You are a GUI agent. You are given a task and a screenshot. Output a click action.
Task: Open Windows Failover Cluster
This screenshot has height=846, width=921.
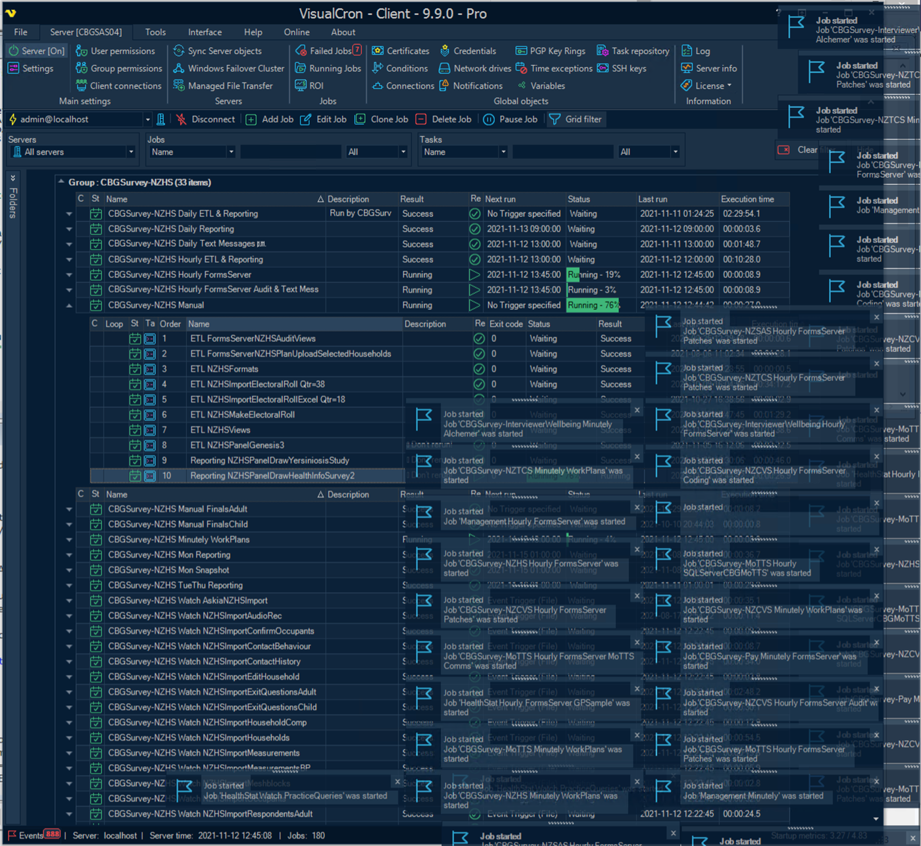tap(228, 68)
